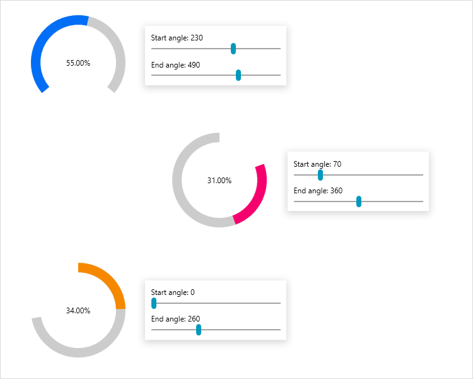Click the Start angle 70 slider thumb
473x379 pixels.
tap(320, 175)
